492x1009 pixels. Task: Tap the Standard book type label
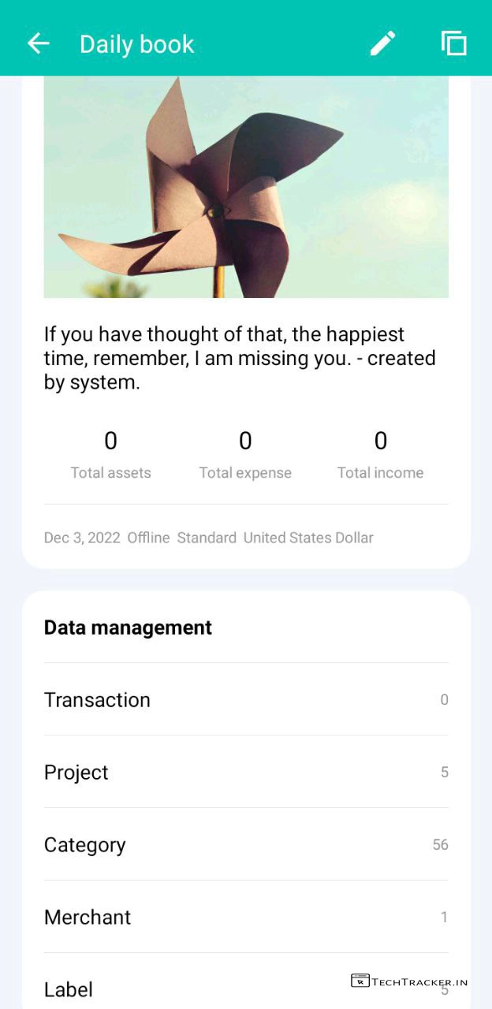[x=207, y=538]
